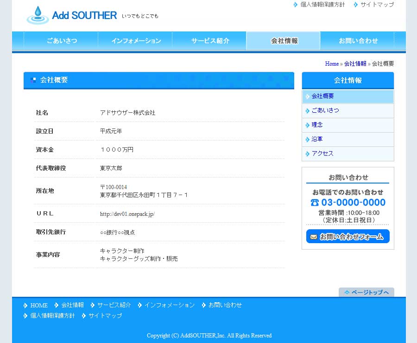Image resolution: width=417 pixels, height=343 pixels.
Task: Click the envelope icon on contact form button
Action: (314, 237)
